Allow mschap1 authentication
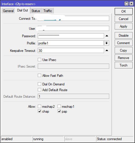The image size is (135, 143). click(59, 106)
